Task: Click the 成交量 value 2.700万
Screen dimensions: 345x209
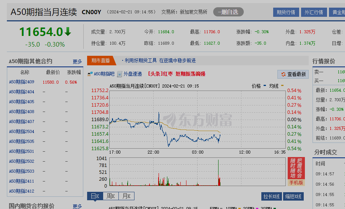Action: click(x=117, y=32)
